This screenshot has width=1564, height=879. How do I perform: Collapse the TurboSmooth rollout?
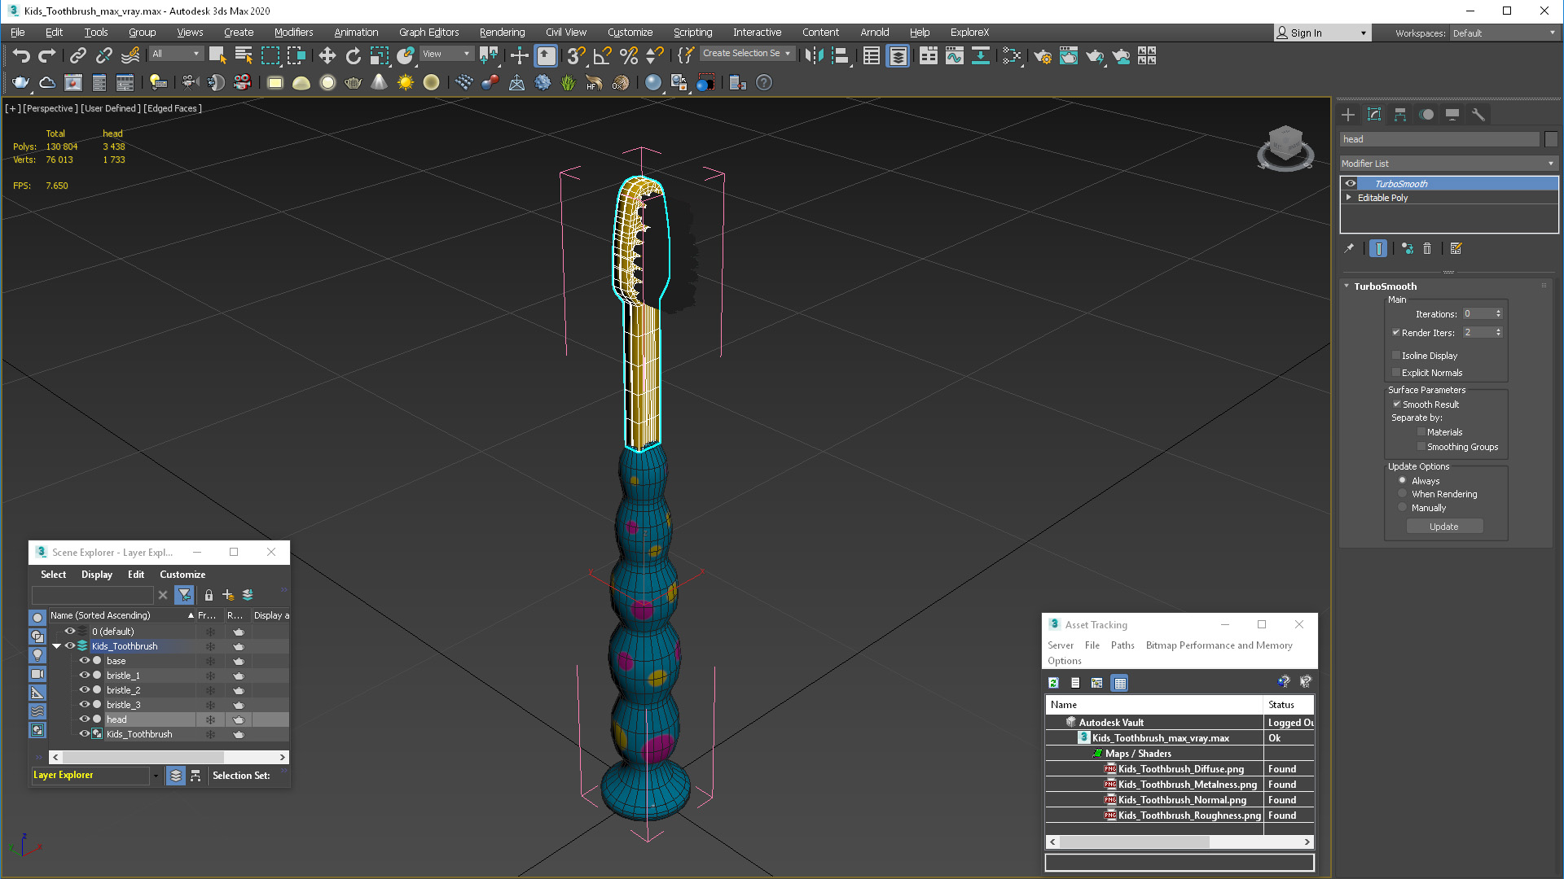pyautogui.click(x=1347, y=286)
